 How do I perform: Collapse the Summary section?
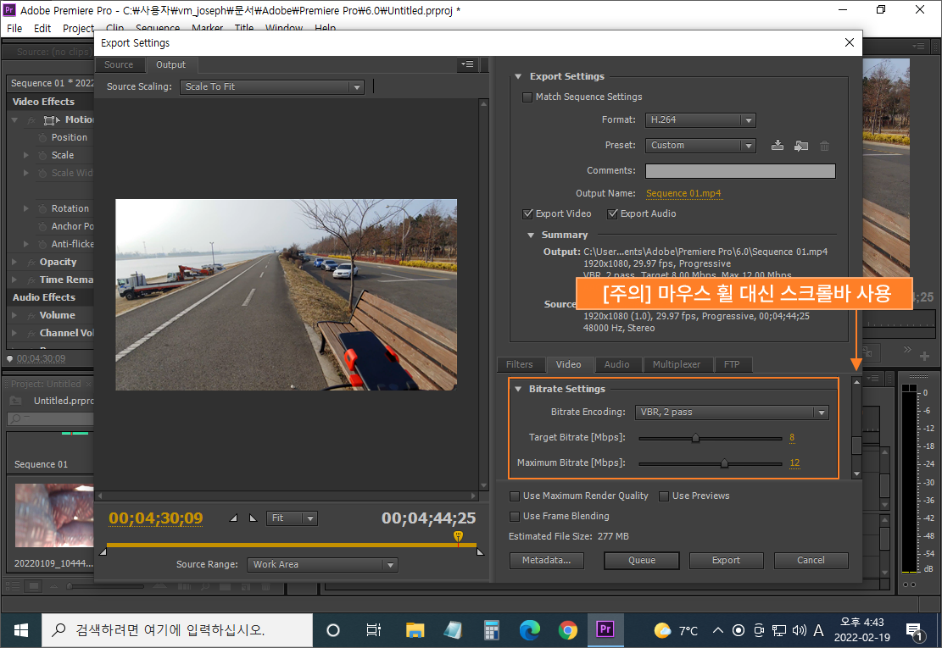coord(531,235)
